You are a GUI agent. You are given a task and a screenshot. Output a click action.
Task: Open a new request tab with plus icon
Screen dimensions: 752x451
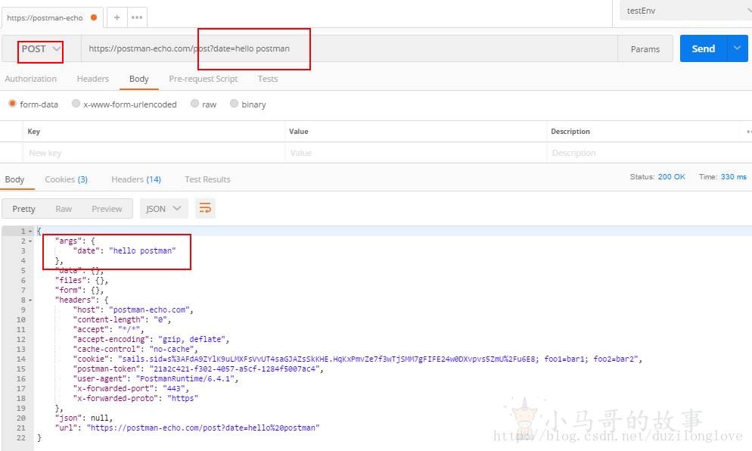click(117, 17)
